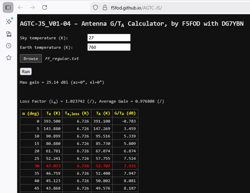Click the α (deg) column header
This screenshot has width=250, height=193.
pos(31,113)
